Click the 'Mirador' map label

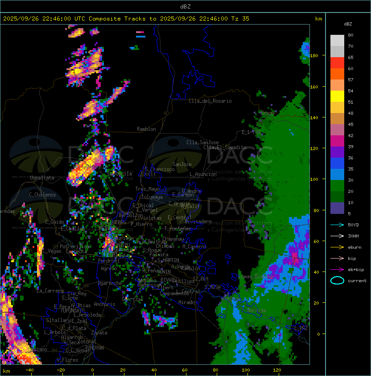[188, 303]
